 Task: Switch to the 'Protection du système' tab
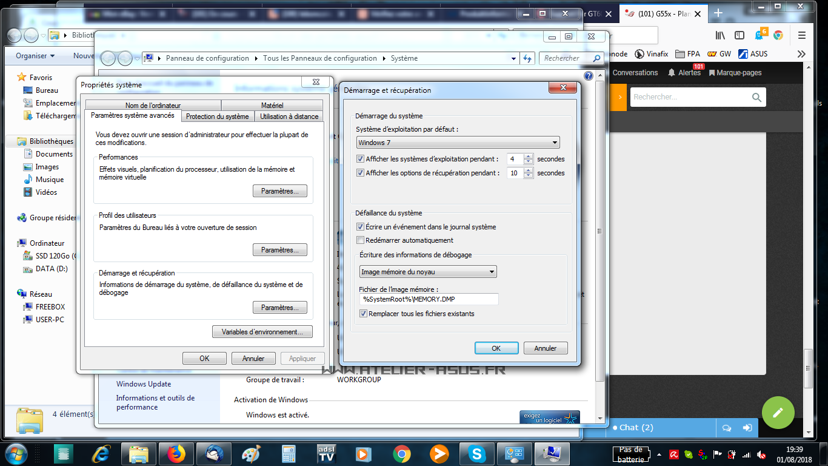pyautogui.click(x=217, y=116)
